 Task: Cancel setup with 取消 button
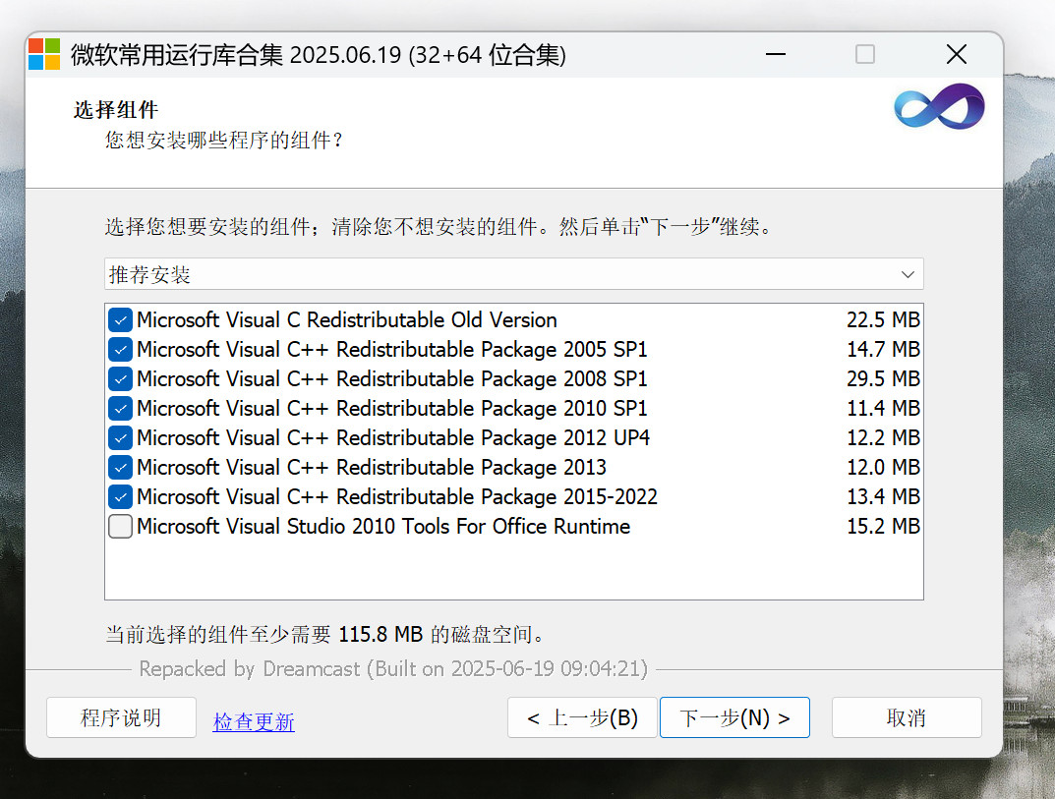coord(907,717)
